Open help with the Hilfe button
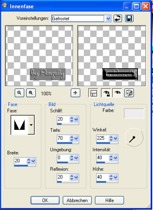 (109, 200)
